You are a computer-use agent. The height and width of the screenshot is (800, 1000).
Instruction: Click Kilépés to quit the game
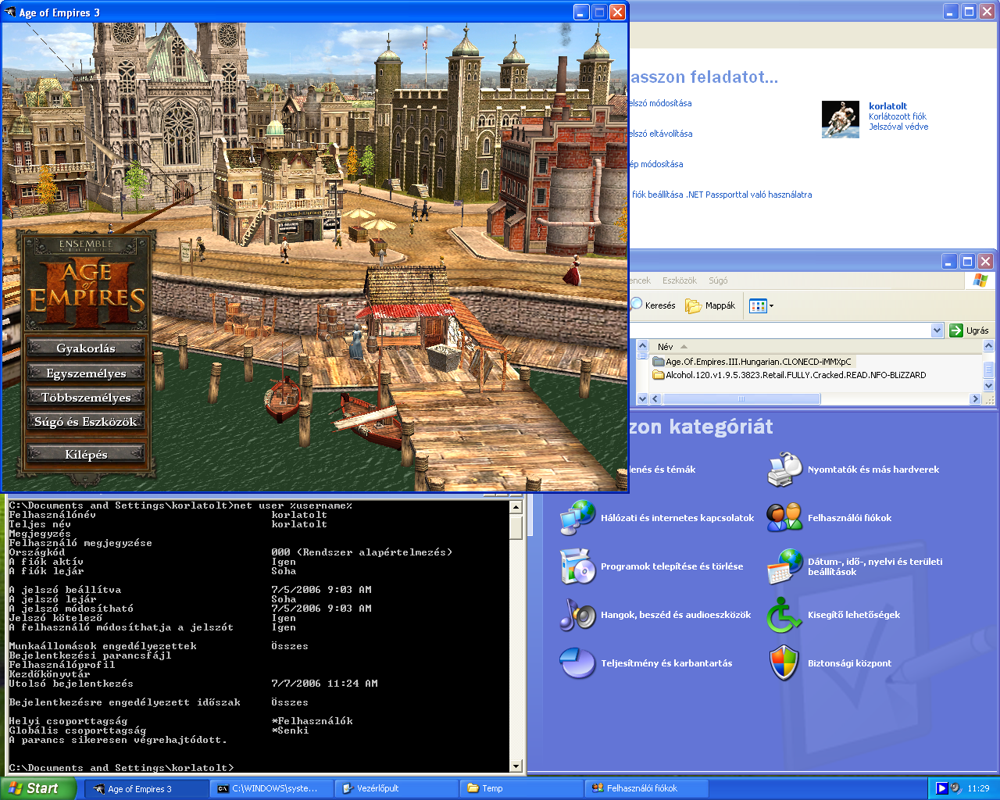coord(86,454)
